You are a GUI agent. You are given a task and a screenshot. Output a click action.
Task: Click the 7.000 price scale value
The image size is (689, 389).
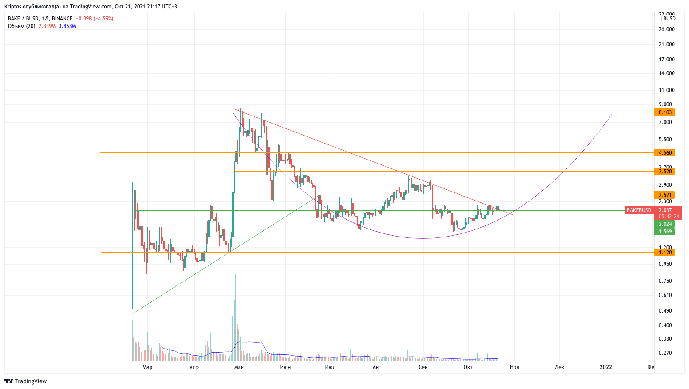pos(665,122)
